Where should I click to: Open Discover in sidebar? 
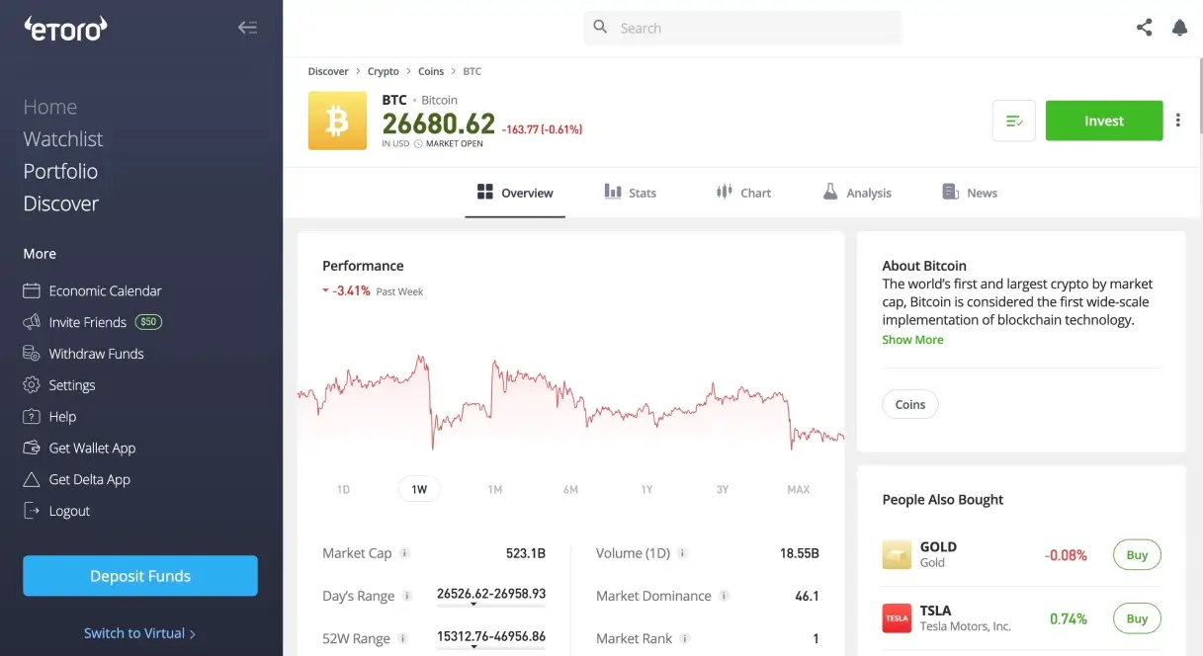pyautogui.click(x=61, y=204)
